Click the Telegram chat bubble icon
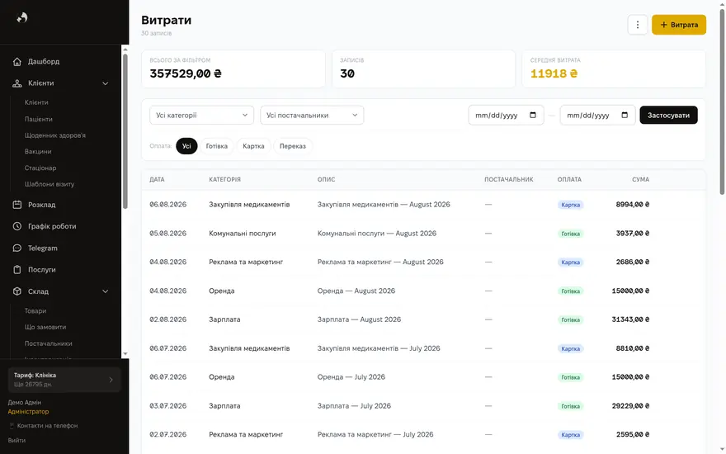 (x=17, y=248)
